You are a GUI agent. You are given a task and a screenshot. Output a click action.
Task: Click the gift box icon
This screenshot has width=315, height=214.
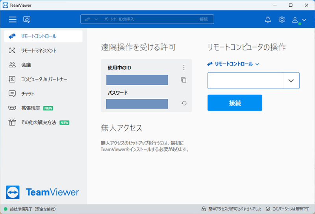pos(12,122)
